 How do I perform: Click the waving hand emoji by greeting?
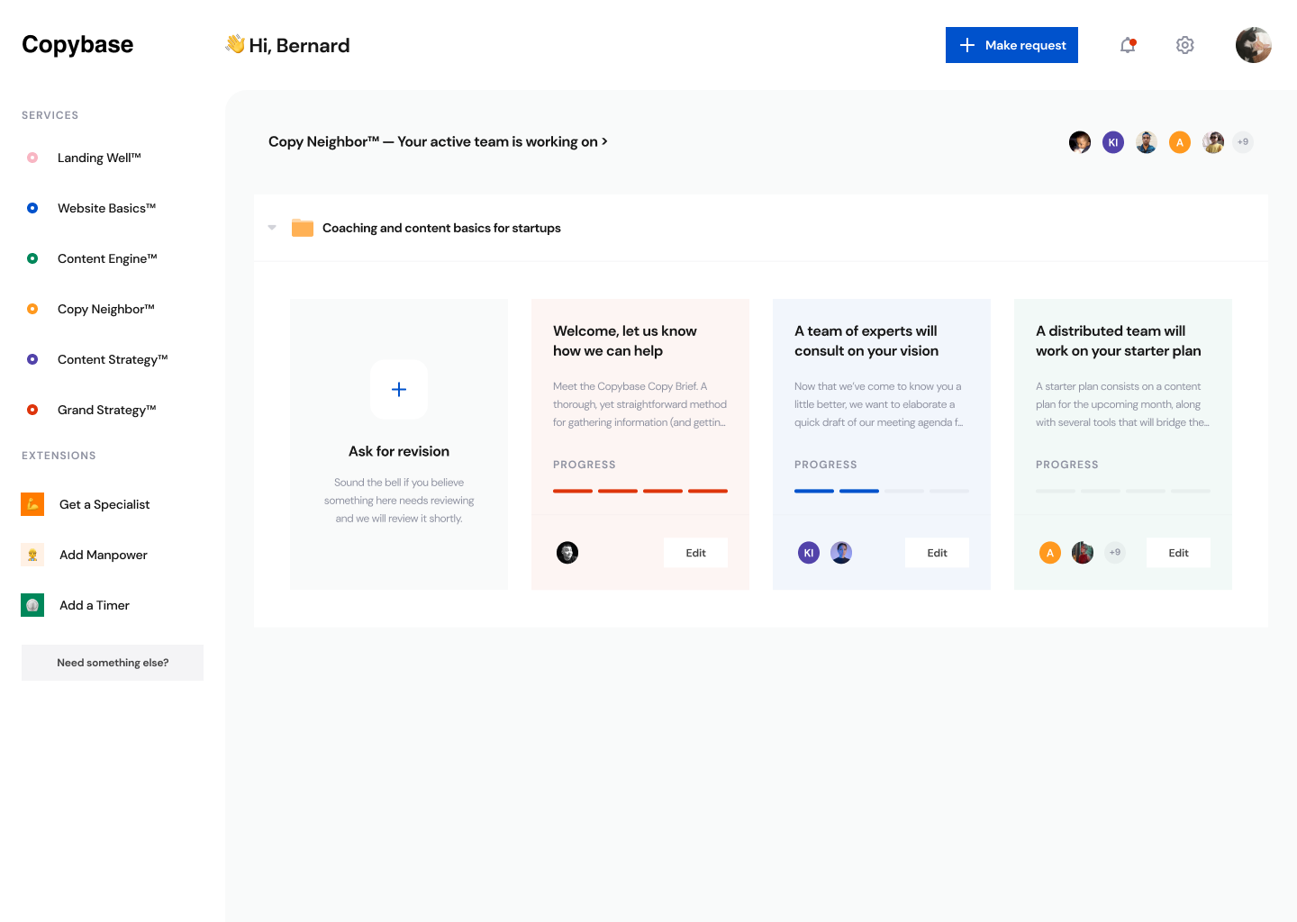(235, 44)
